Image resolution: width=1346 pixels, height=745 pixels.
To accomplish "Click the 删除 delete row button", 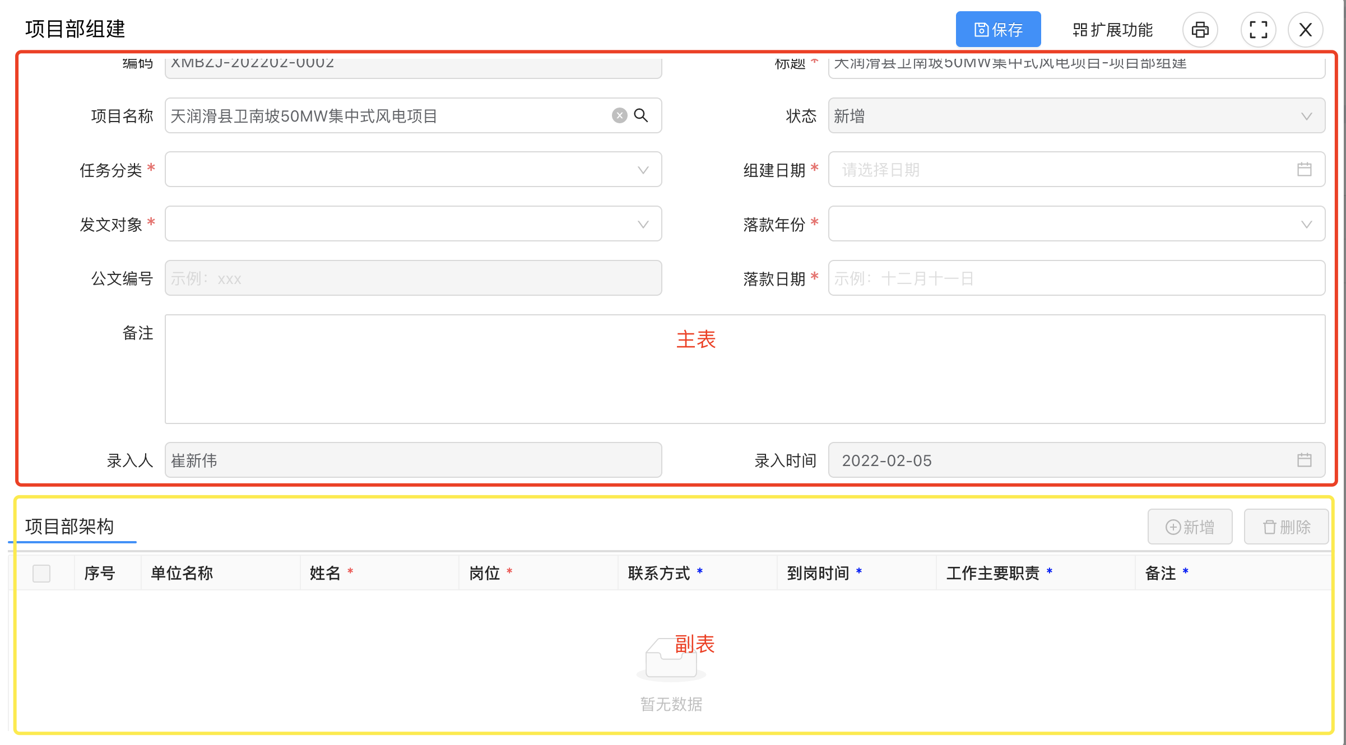I will [1286, 527].
